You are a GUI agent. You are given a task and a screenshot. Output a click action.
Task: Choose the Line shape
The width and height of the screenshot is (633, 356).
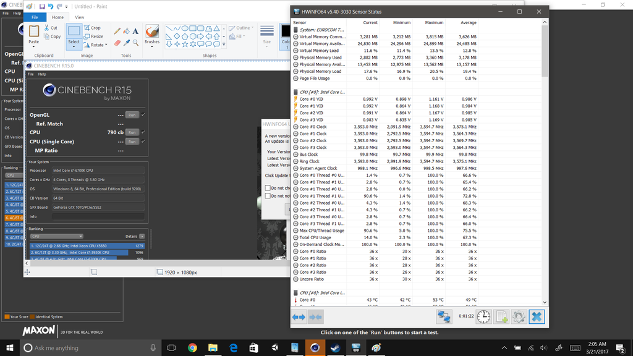169,28
